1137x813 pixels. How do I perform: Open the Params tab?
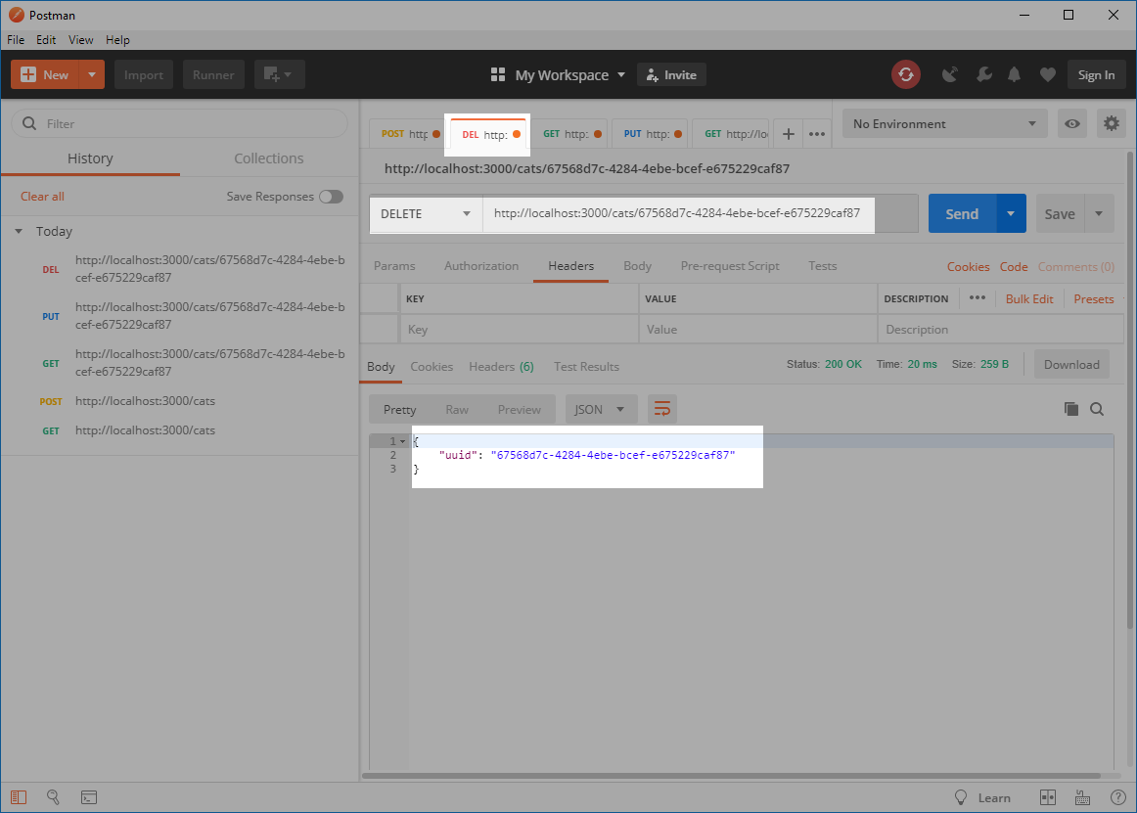[394, 266]
